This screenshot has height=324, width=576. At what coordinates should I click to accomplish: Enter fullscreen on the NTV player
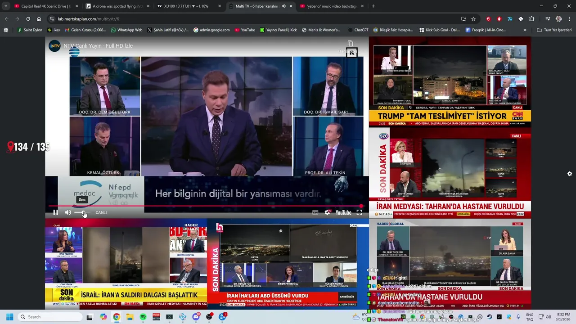coord(360,212)
